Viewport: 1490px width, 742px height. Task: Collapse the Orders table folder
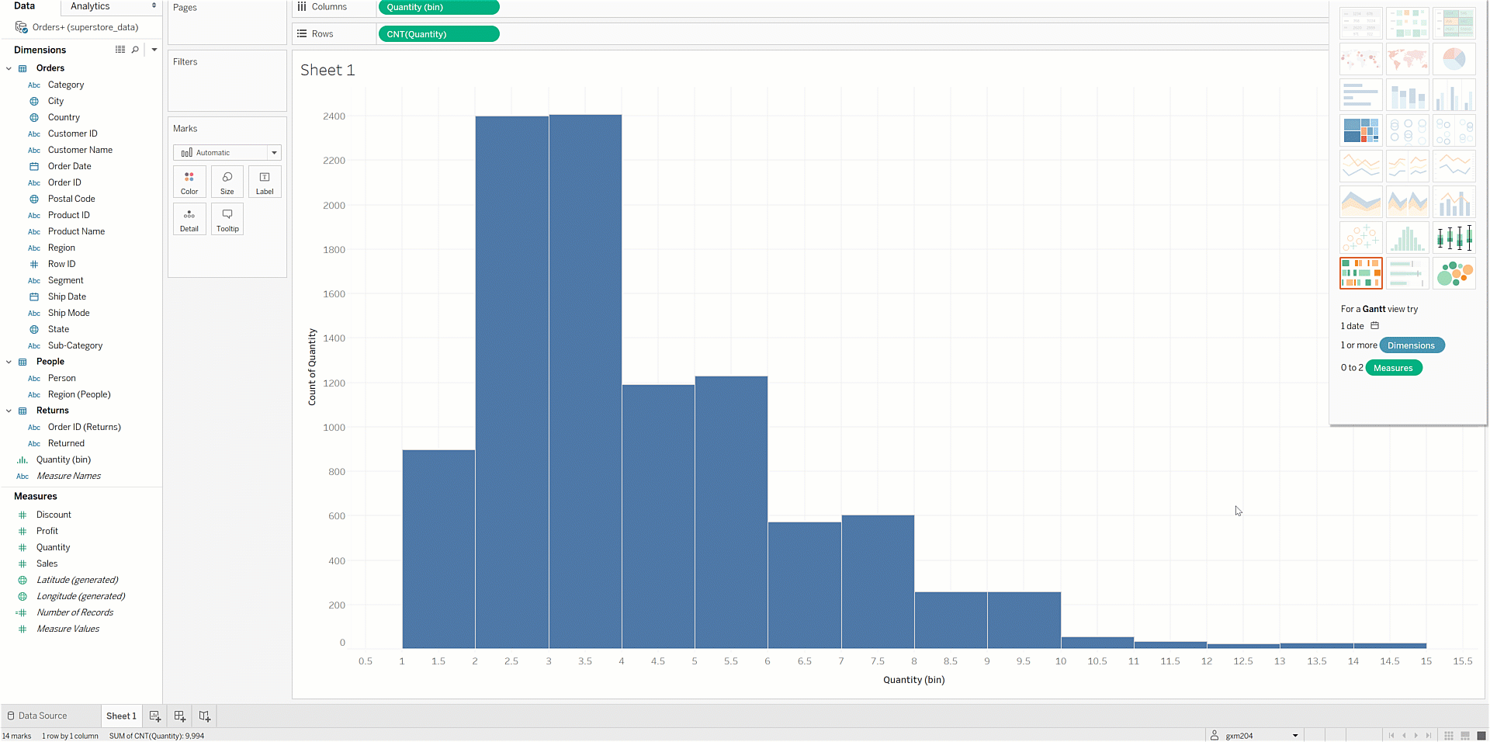[x=9, y=68]
